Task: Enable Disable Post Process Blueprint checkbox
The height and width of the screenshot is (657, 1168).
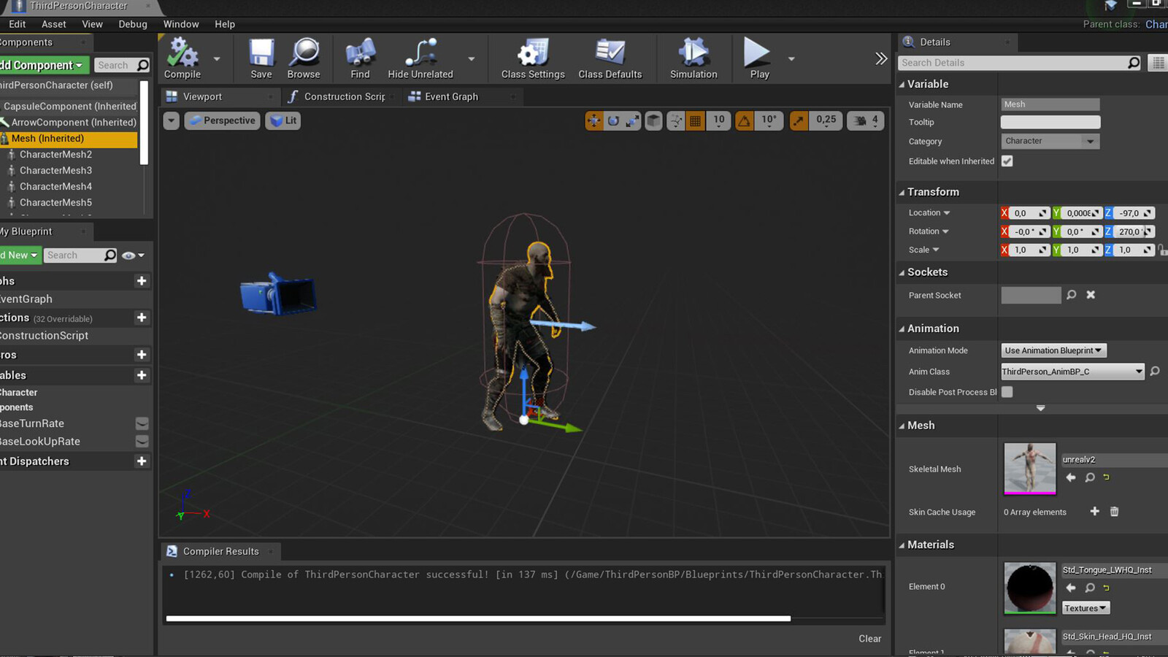Action: click(1007, 392)
